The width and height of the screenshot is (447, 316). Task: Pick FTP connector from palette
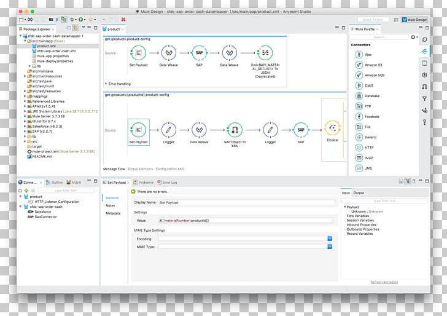tap(363, 106)
